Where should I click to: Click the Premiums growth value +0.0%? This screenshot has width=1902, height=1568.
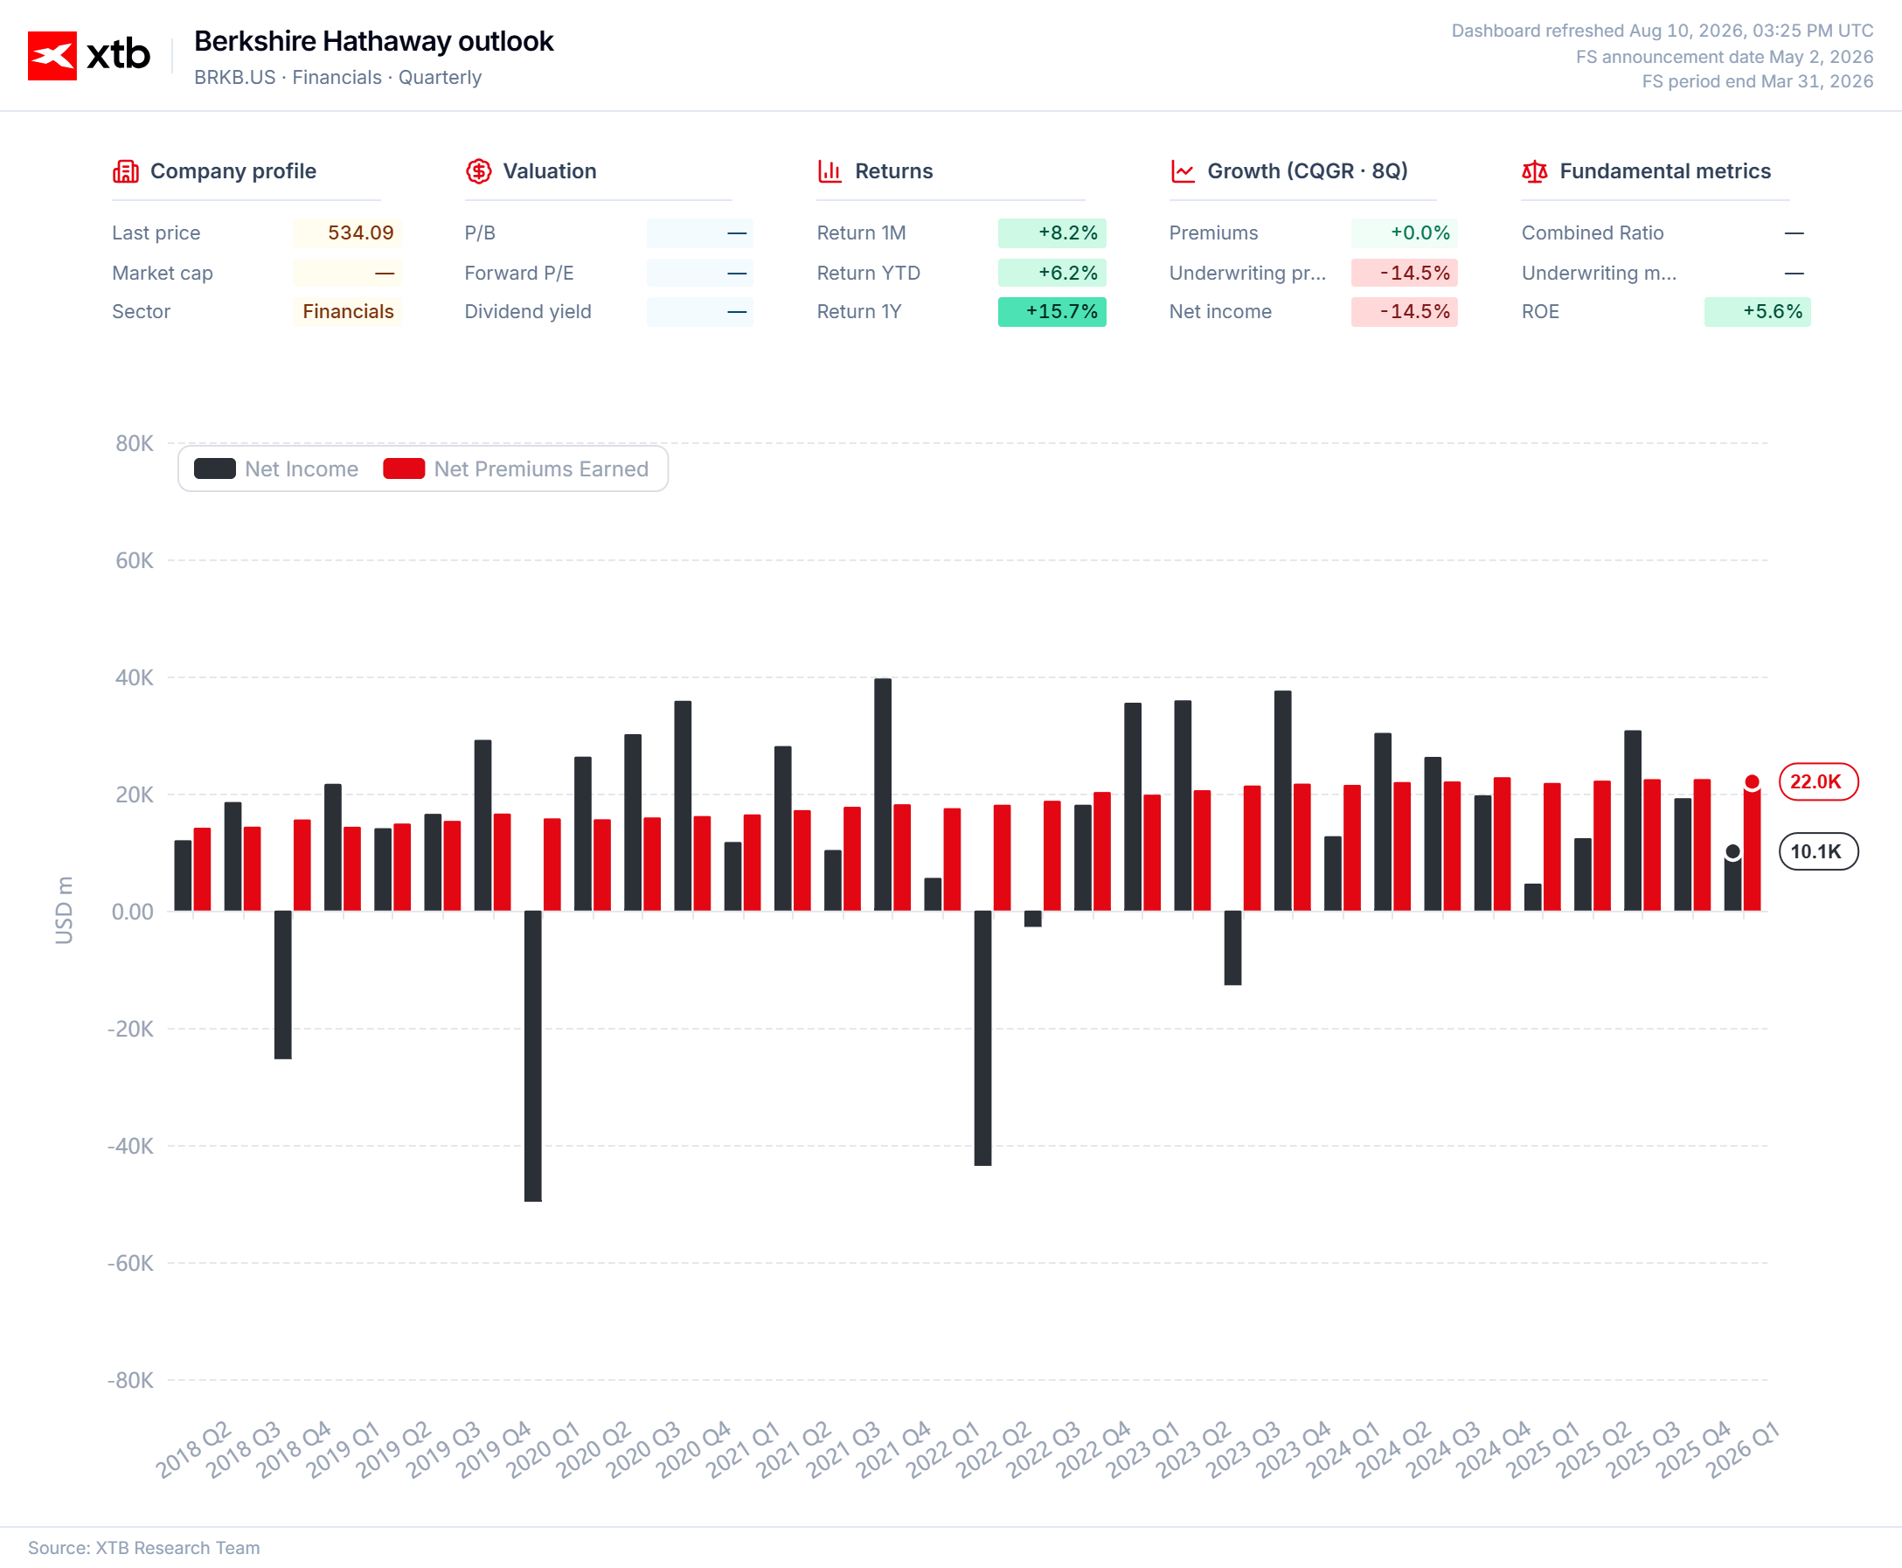(x=1405, y=233)
